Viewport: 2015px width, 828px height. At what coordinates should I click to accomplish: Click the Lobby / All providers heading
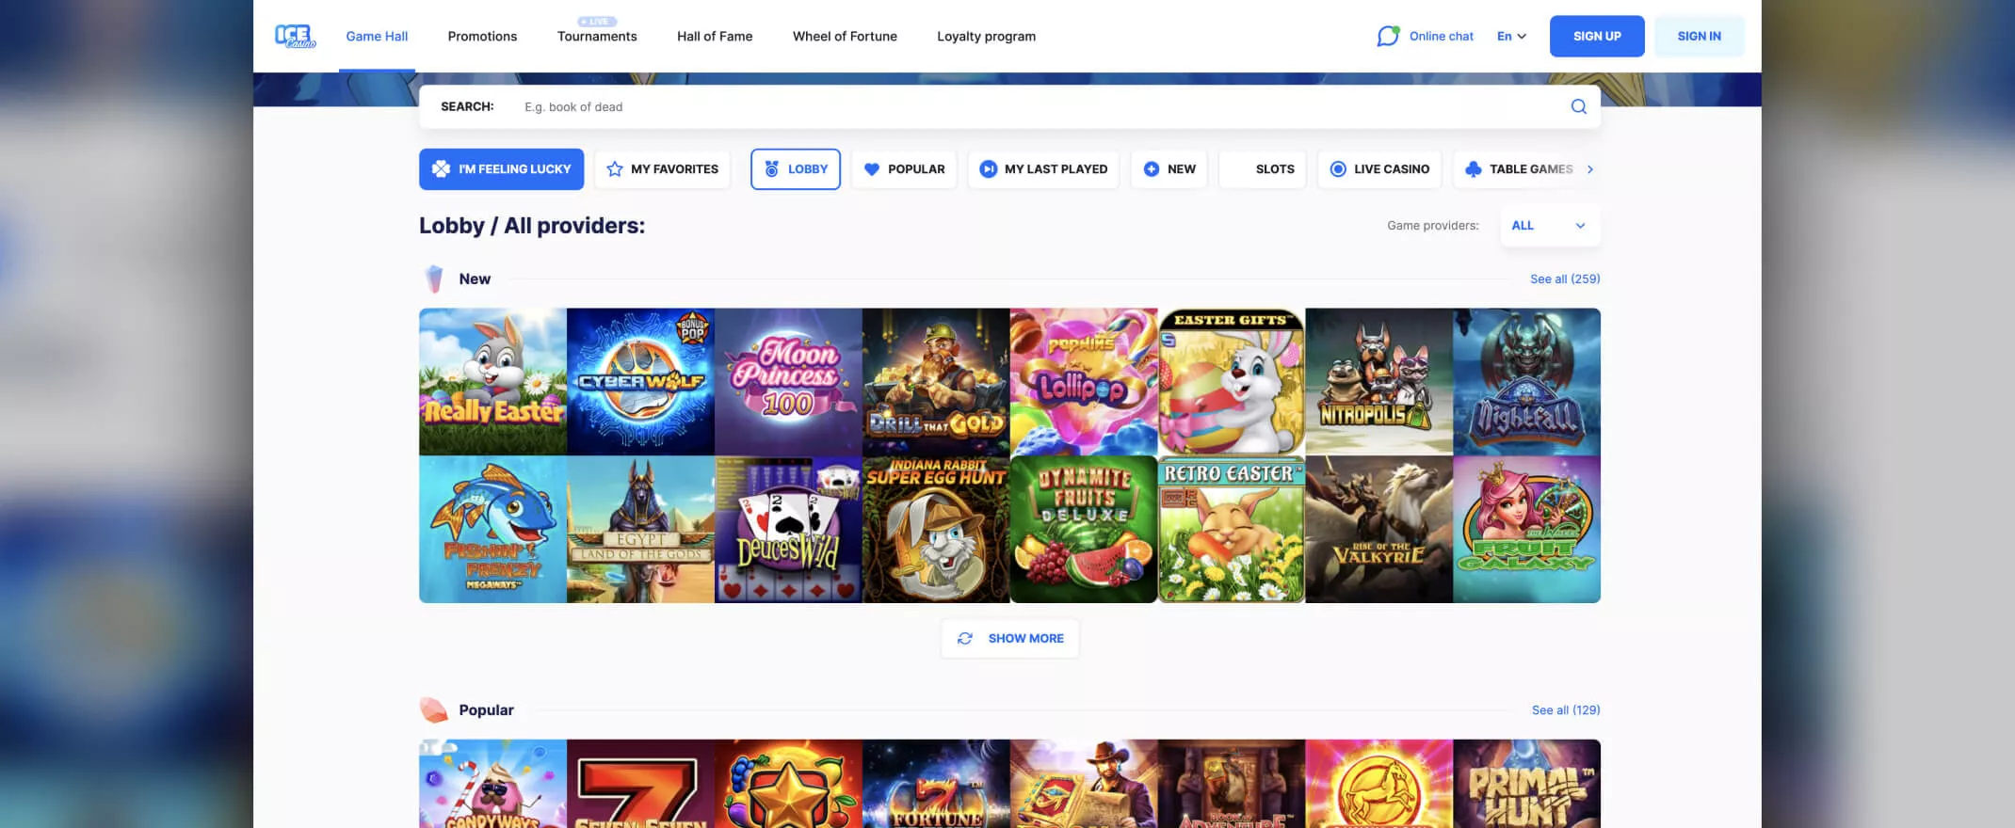532,226
